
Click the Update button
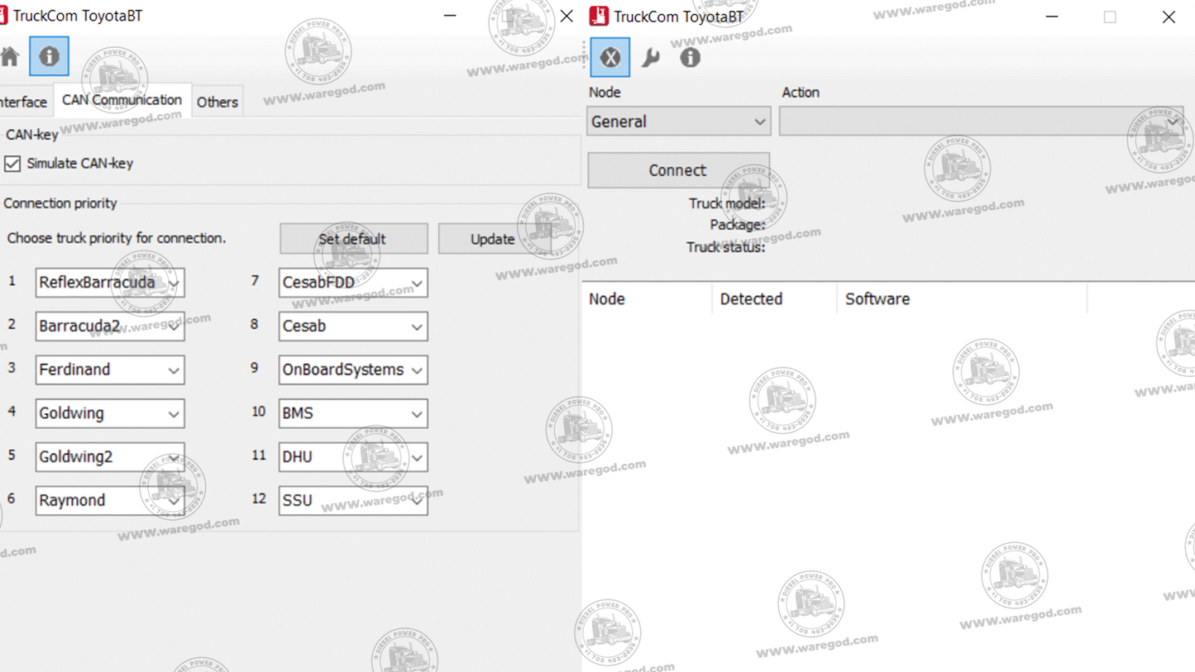493,239
